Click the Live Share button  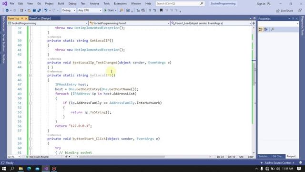coord(285,11)
